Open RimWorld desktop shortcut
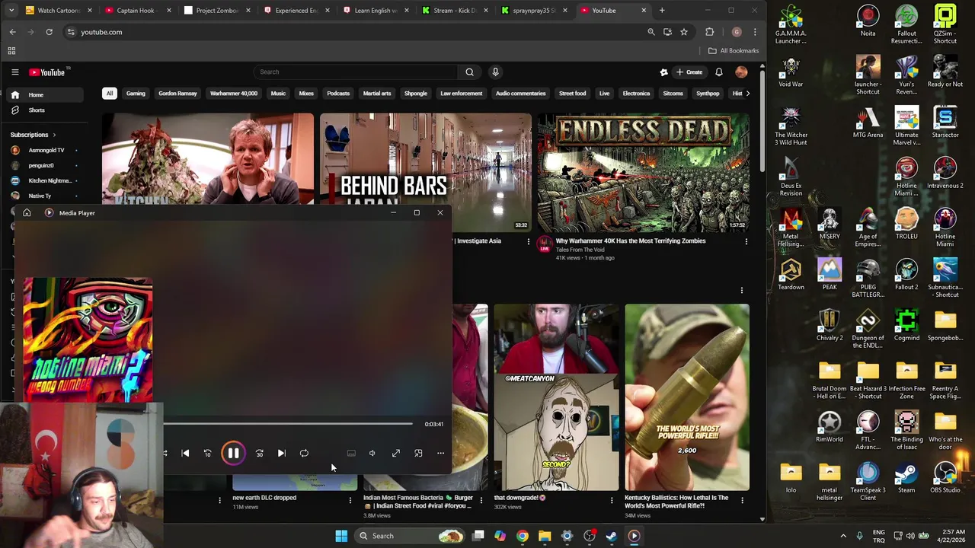This screenshot has height=548, width=975. [830, 427]
